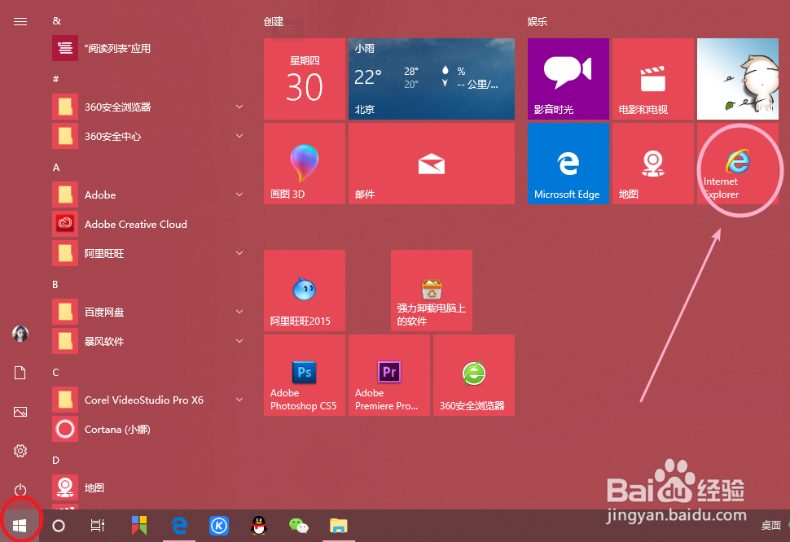The width and height of the screenshot is (790, 542).
Task: Expand the 暴风软件 folder chevron
Action: point(239,341)
